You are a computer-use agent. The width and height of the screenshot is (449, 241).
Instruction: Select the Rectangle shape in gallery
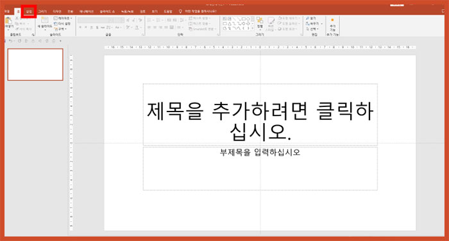[x=244, y=19]
